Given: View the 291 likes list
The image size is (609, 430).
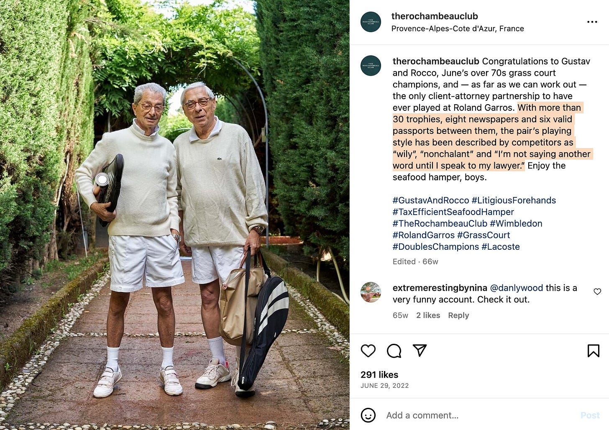Looking at the screenshot, I should (379, 375).
